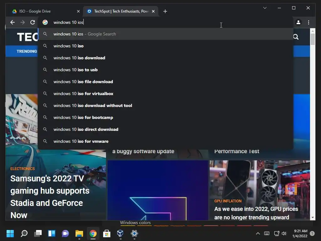This screenshot has height=241, width=321.
Task: Click the scrollbar up arrow
Action: (x=313, y=31)
